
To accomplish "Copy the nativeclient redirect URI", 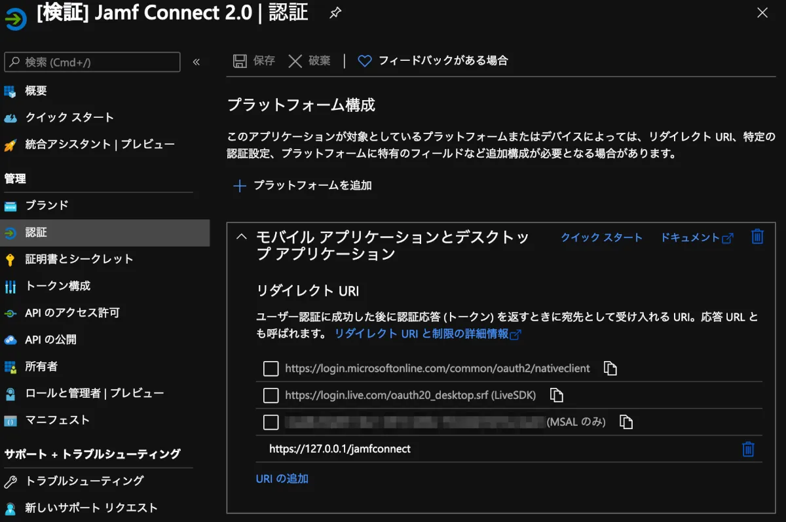I will point(610,368).
